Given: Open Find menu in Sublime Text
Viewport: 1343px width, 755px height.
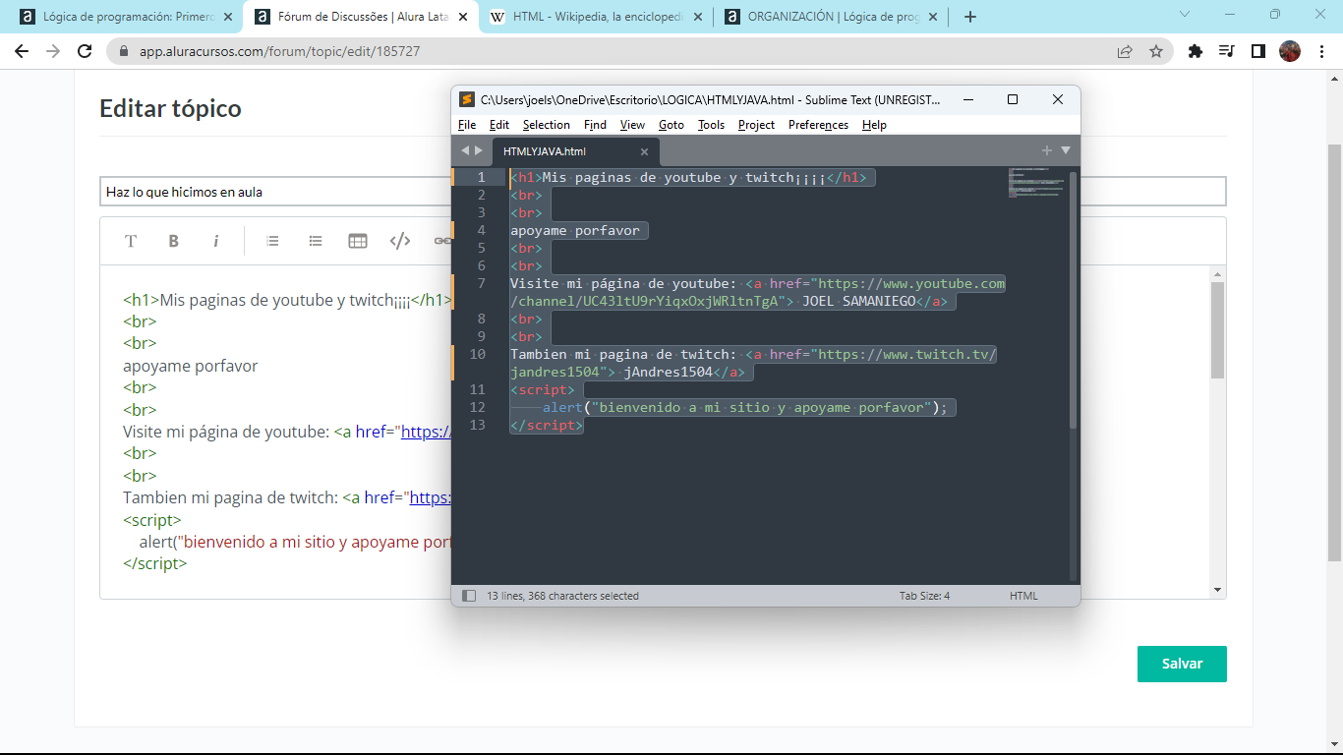Looking at the screenshot, I should 595,125.
